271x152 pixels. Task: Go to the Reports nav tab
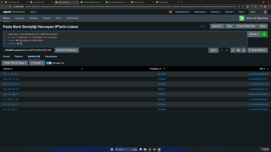[47, 18]
